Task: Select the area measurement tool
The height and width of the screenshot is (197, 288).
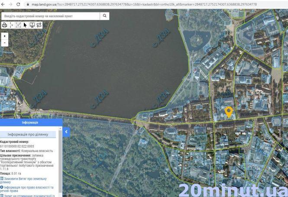Action: (x=18, y=25)
